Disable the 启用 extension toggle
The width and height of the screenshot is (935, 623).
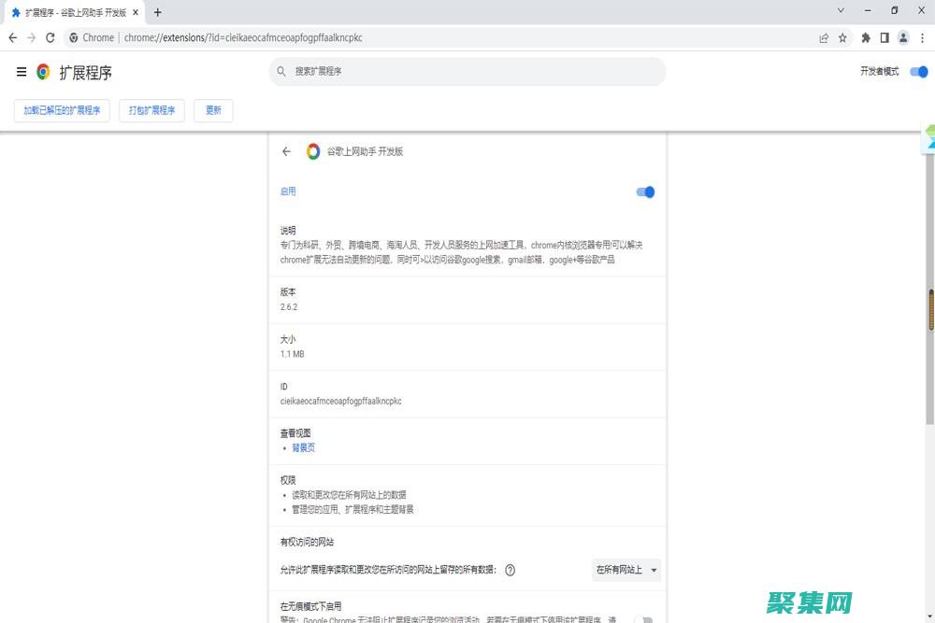(x=644, y=192)
